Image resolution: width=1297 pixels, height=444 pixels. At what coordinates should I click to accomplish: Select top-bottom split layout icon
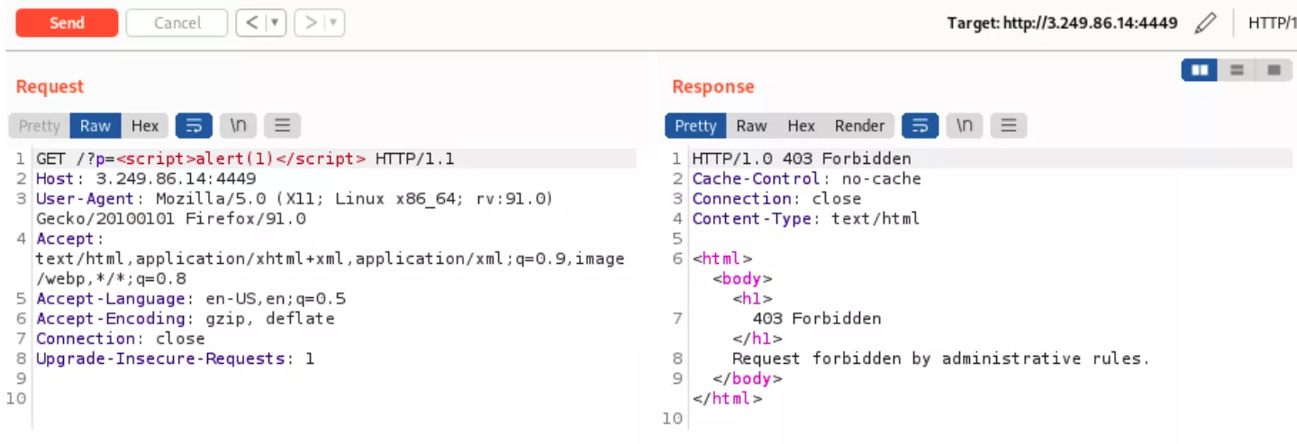coord(1237,69)
